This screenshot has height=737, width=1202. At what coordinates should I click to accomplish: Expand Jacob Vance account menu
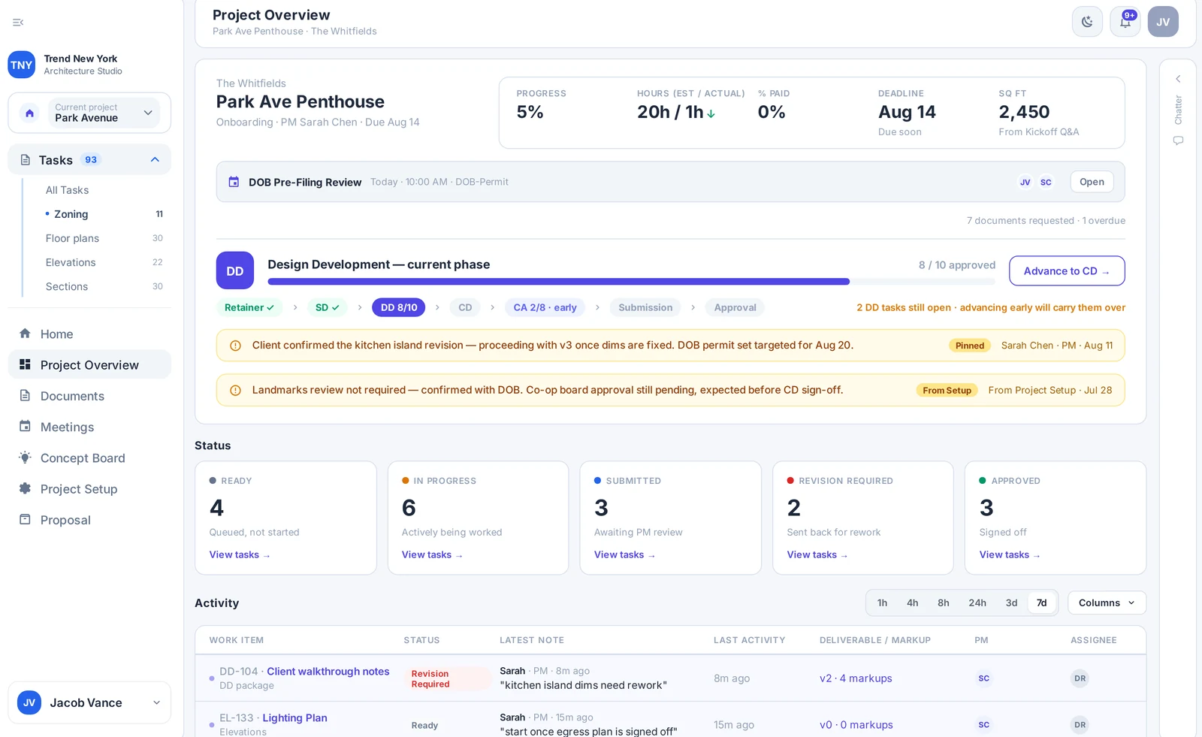(89, 702)
